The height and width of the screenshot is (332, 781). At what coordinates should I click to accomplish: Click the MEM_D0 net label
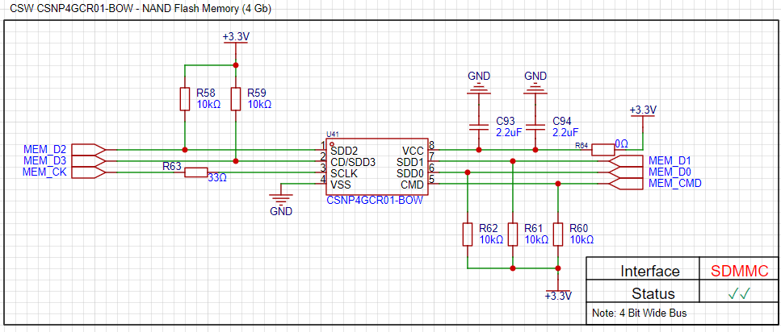click(669, 172)
